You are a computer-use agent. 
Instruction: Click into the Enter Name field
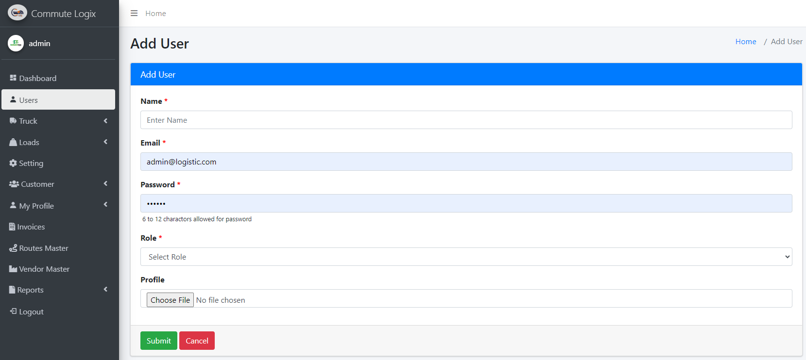click(466, 120)
